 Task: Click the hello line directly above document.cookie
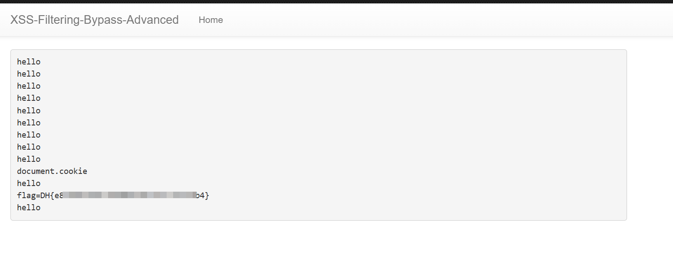[29, 159]
